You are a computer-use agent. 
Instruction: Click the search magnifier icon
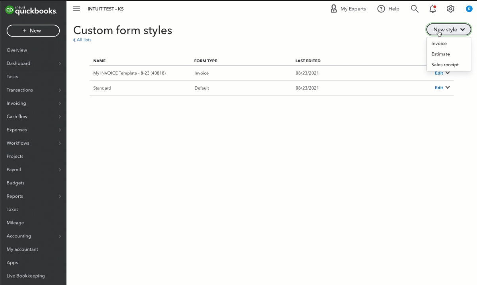pyautogui.click(x=415, y=9)
